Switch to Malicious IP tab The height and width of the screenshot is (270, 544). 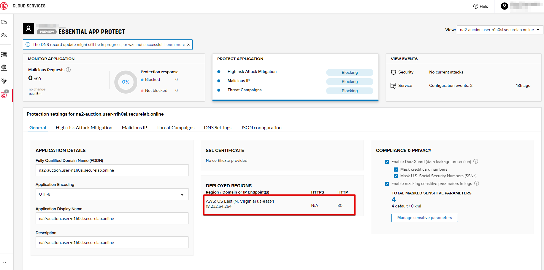134,128
